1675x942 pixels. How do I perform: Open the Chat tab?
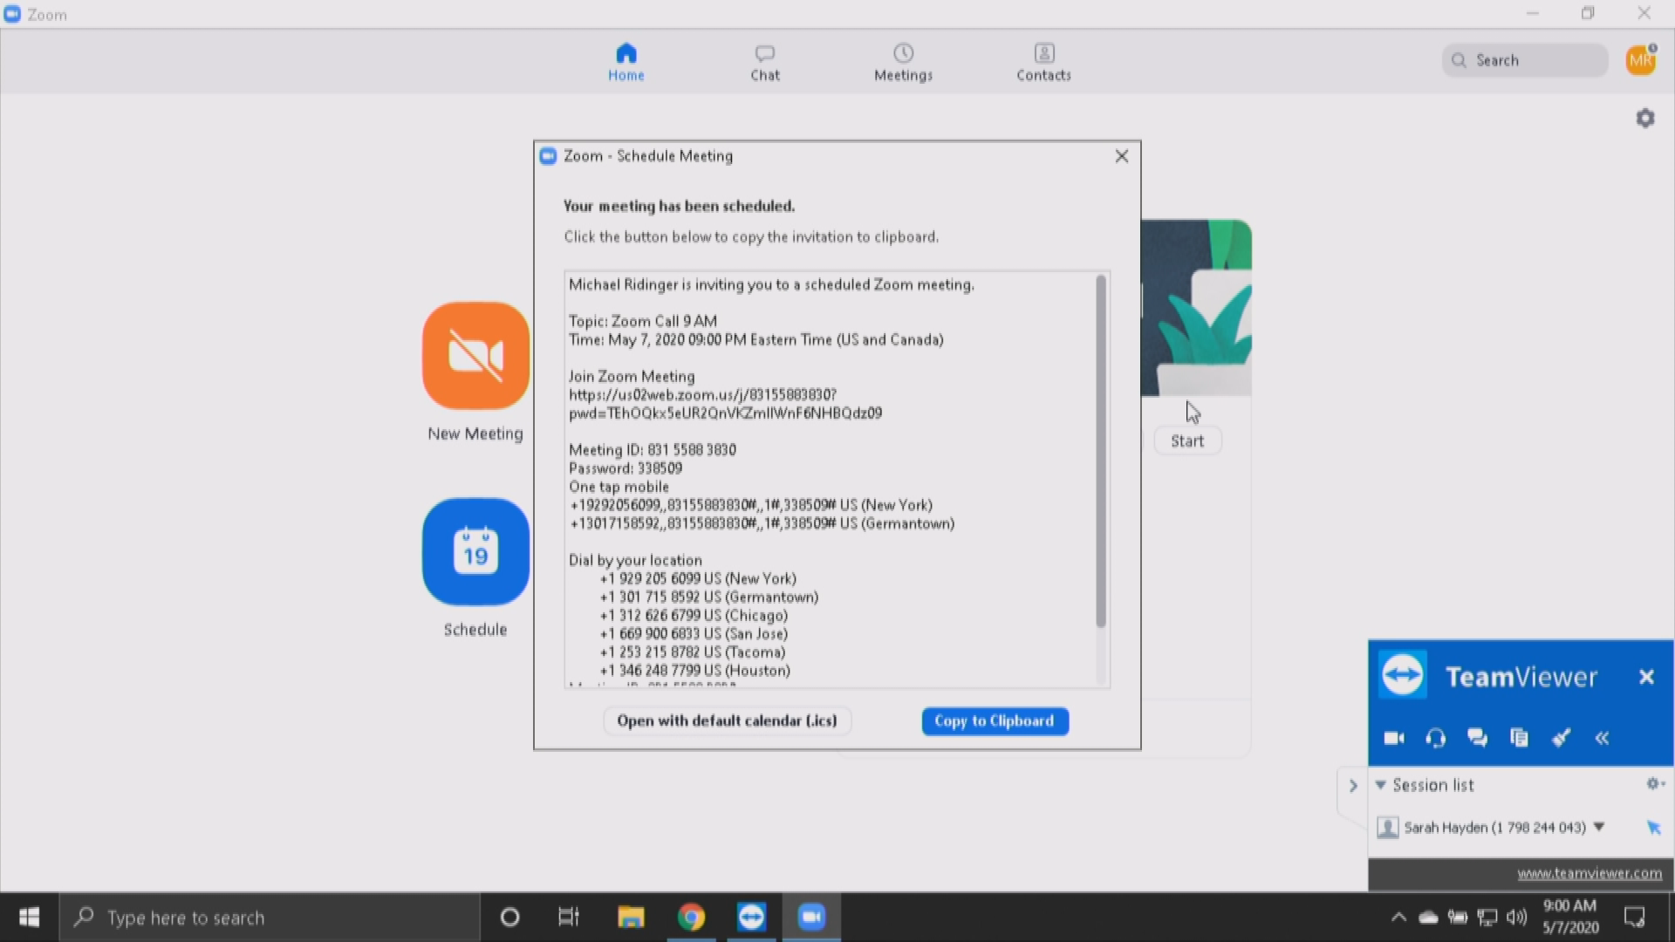point(765,63)
